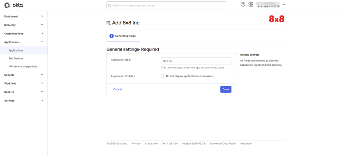
Task: Click the Okta logo
Action: pos(13,5)
